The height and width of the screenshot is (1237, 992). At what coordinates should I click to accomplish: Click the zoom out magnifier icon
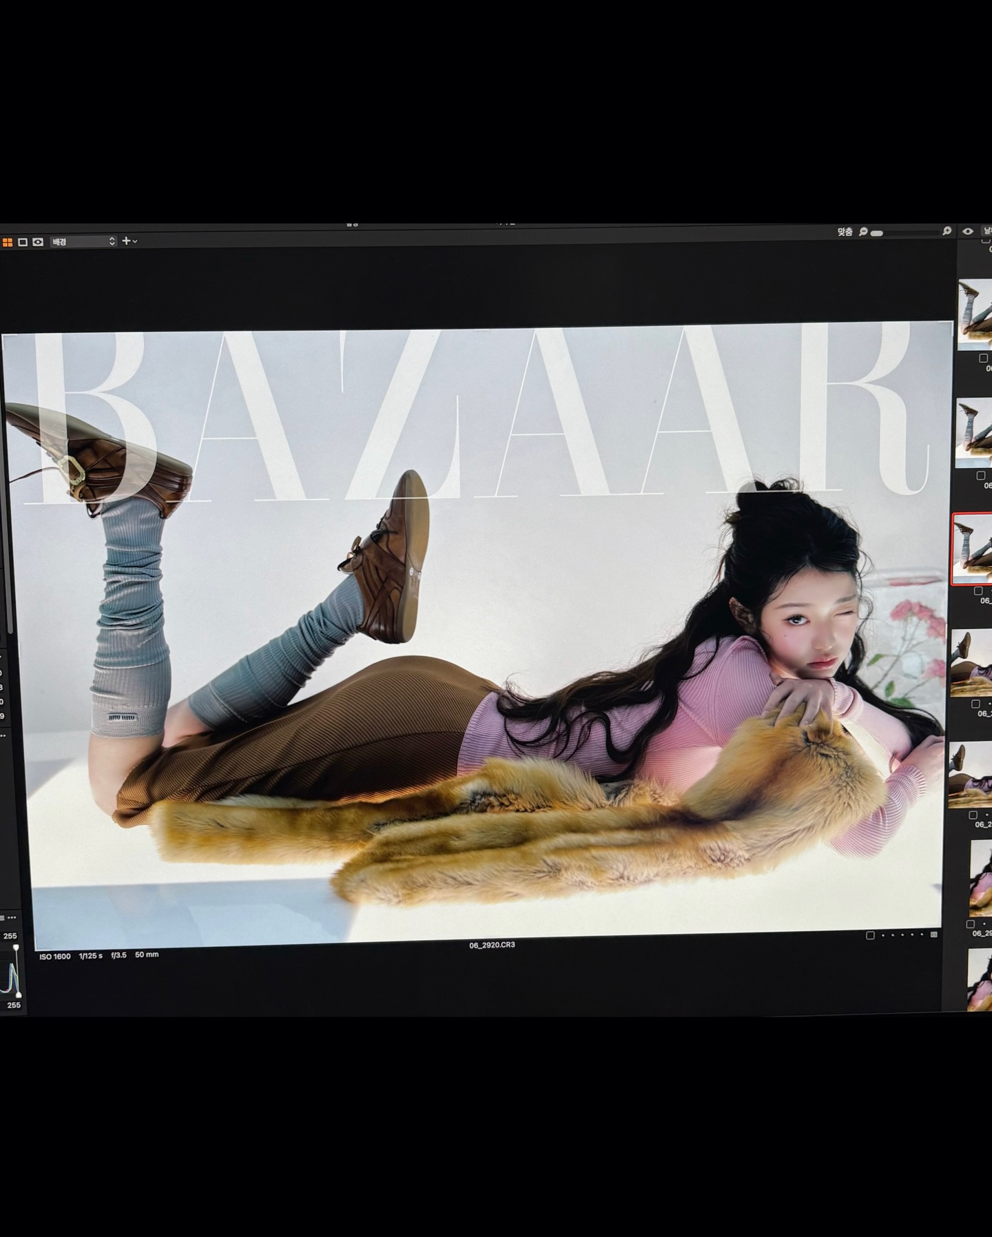pyautogui.click(x=863, y=232)
